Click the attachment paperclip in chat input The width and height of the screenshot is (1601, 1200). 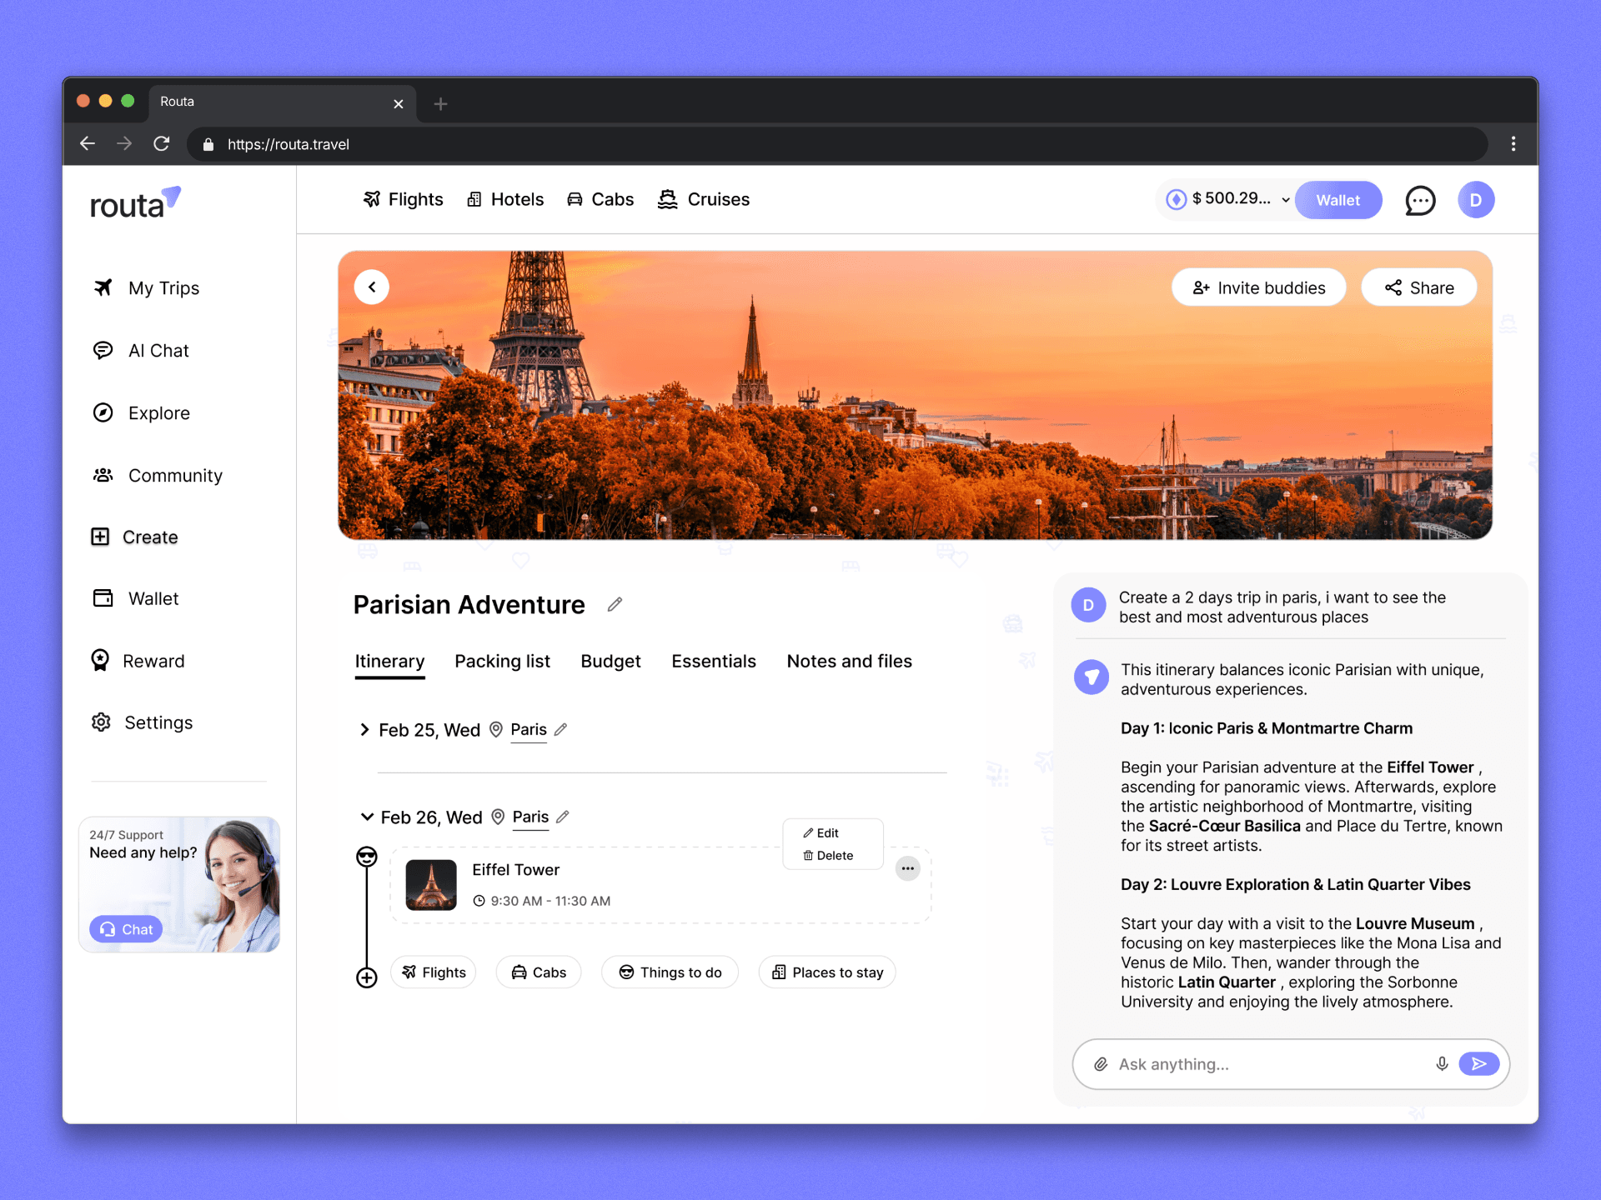1101,1064
